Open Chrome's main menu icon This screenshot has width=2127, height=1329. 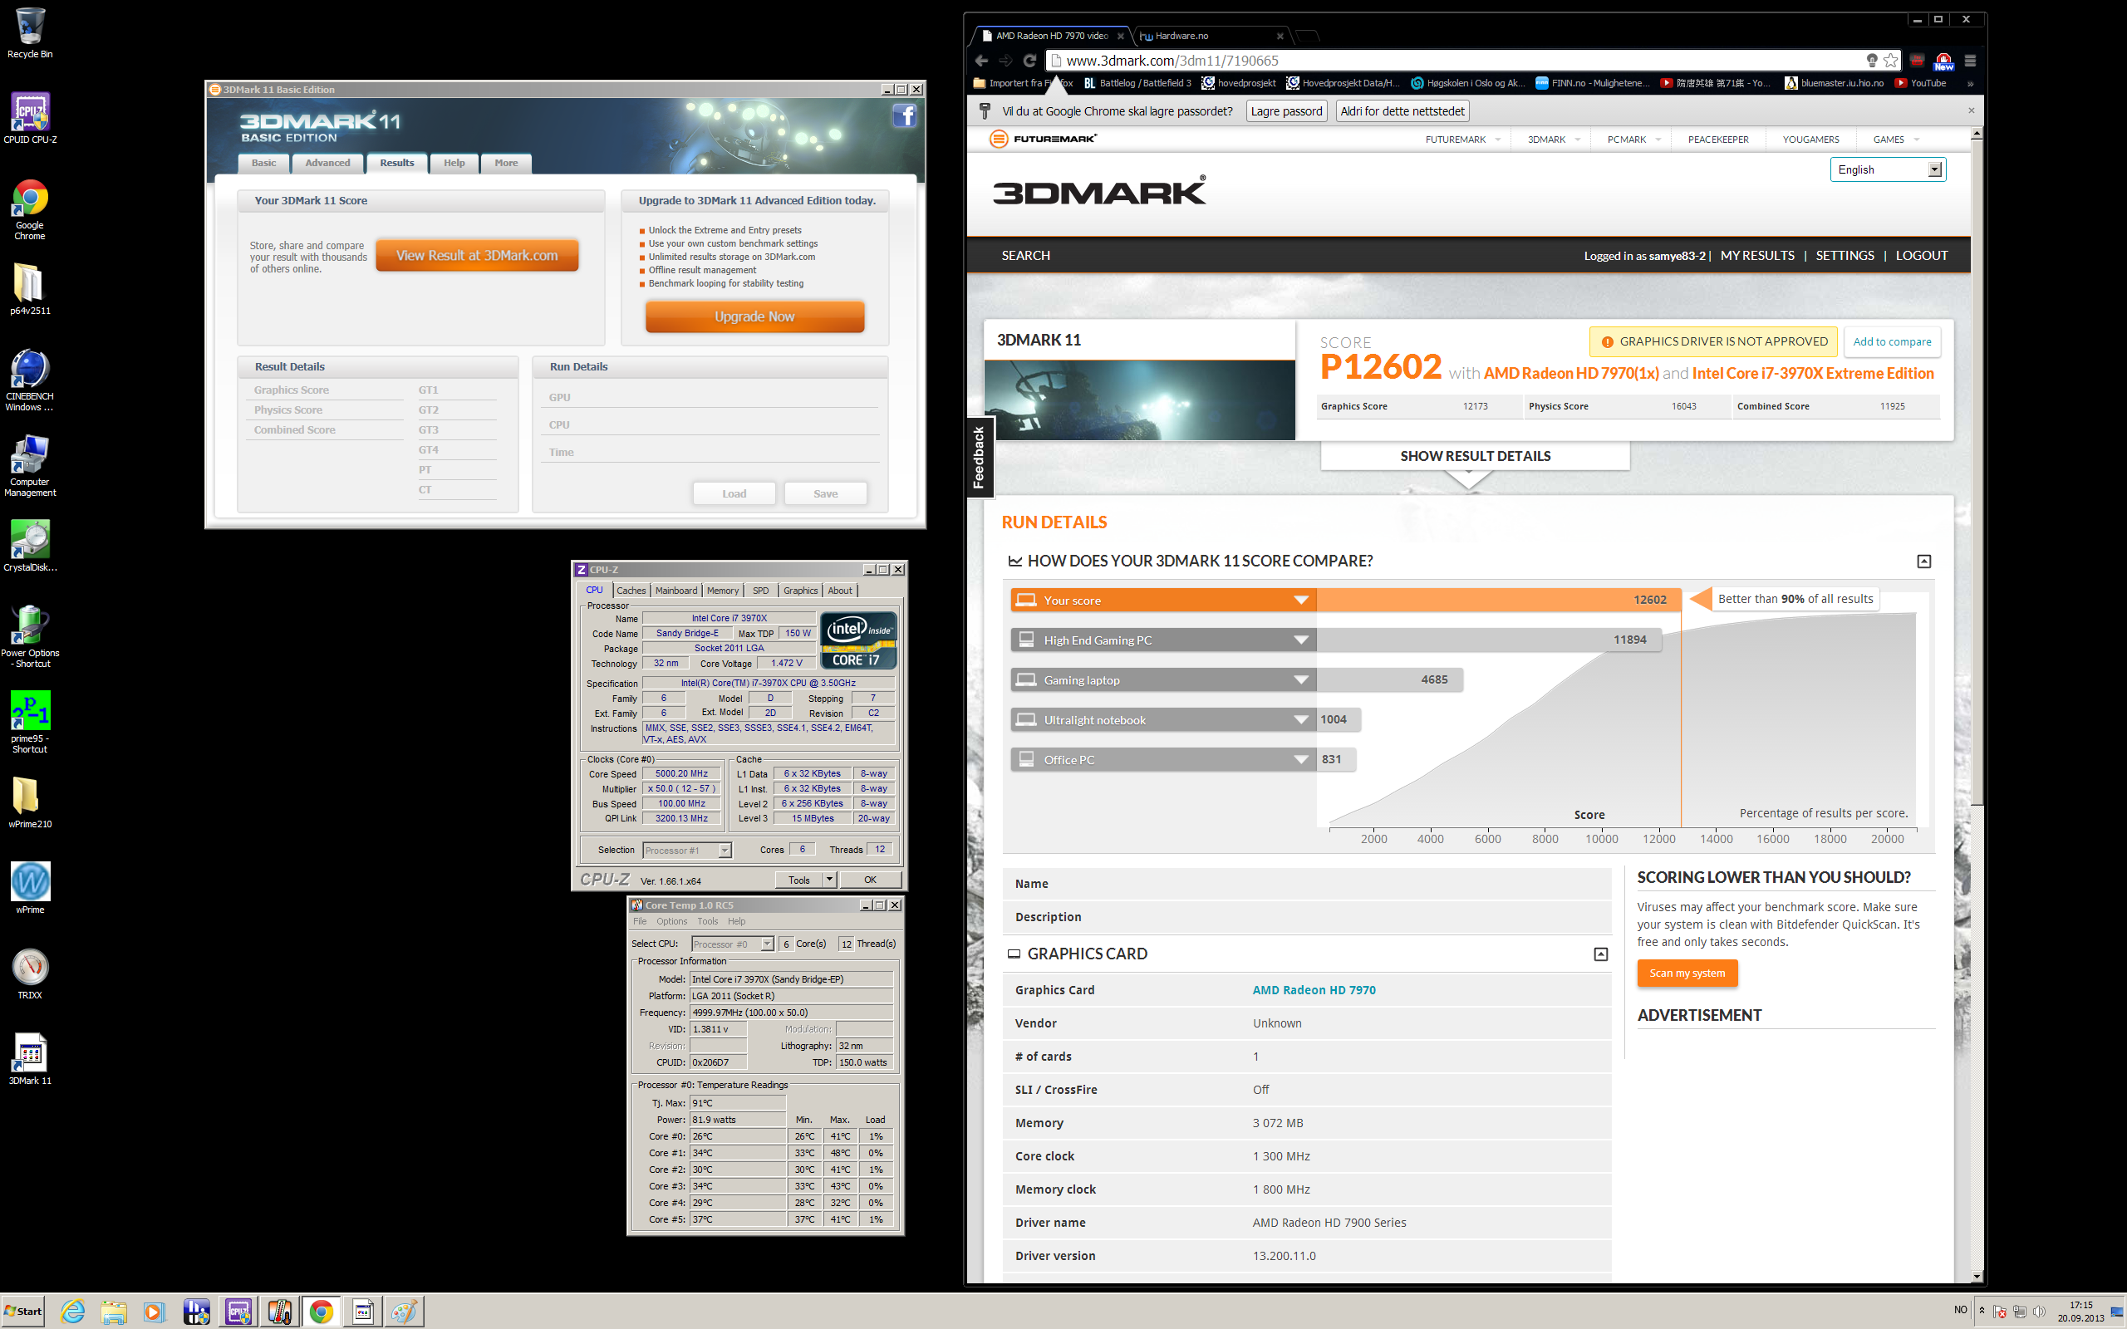point(1970,61)
